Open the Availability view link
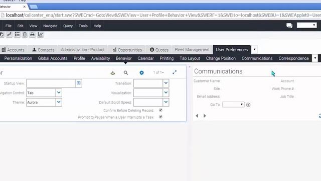The width and height of the screenshot is (321, 181). 100,58
